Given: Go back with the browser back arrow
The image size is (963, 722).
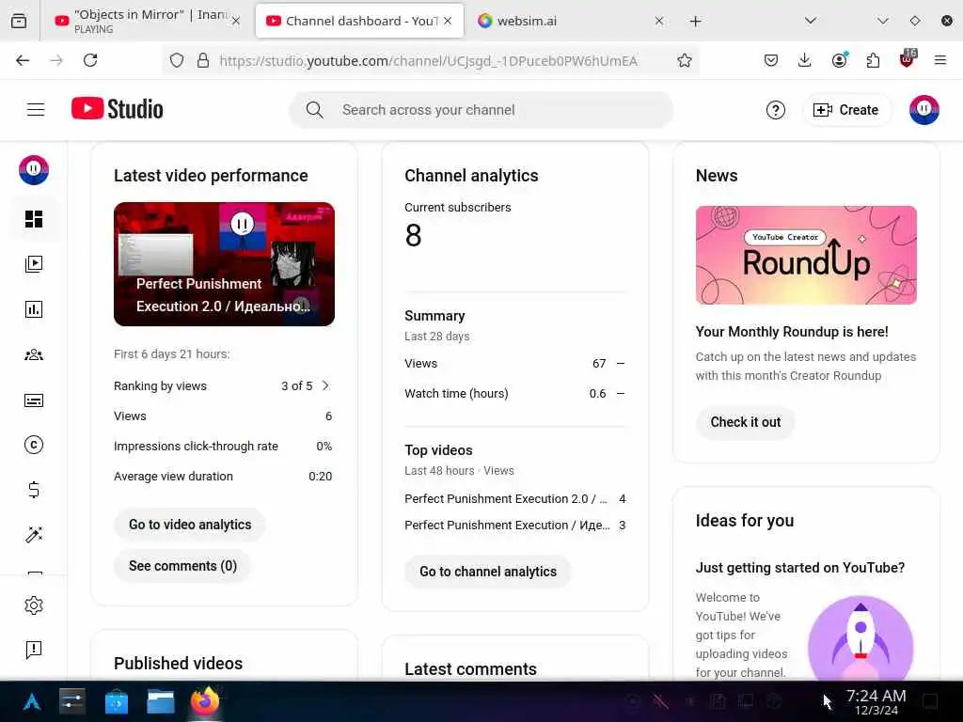Looking at the screenshot, I should tap(23, 60).
